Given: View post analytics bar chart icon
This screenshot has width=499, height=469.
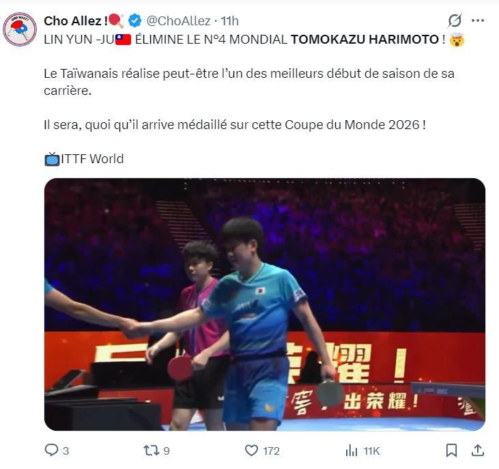Looking at the screenshot, I should coord(352,451).
